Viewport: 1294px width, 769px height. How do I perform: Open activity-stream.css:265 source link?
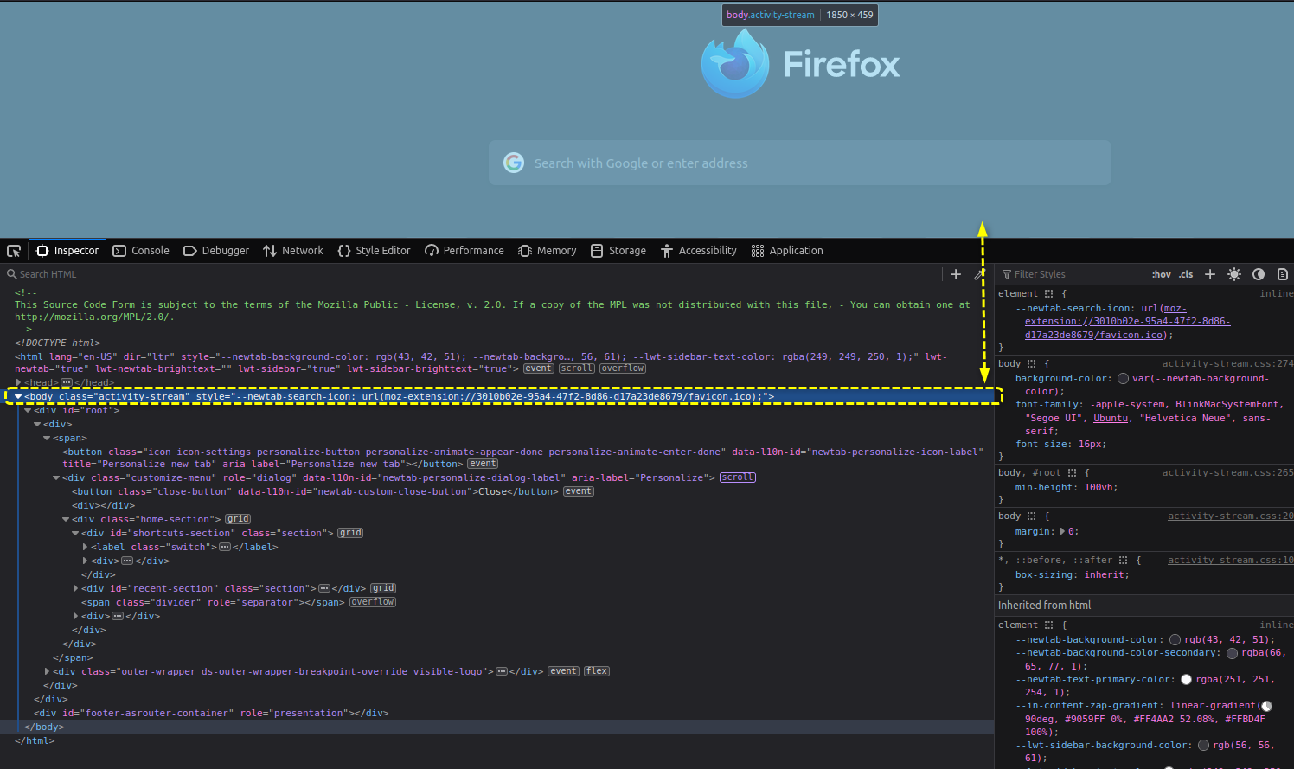coord(1228,473)
